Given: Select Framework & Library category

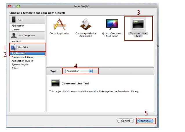Looking at the screenshot, I should [23, 57].
